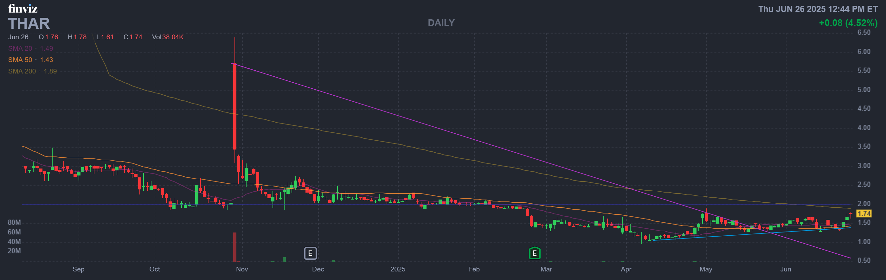This screenshot has width=886, height=280.
Task: Click the Apr label on the time axis
Action: point(626,269)
